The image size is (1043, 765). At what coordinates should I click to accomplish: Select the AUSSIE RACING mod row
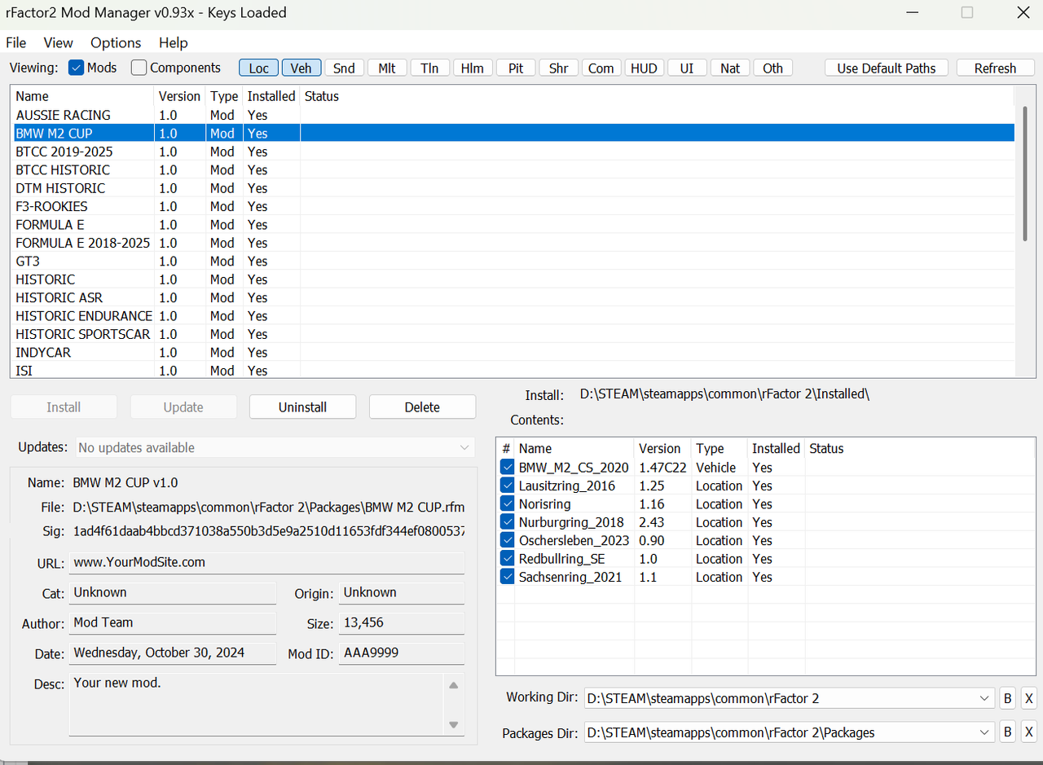coord(513,115)
